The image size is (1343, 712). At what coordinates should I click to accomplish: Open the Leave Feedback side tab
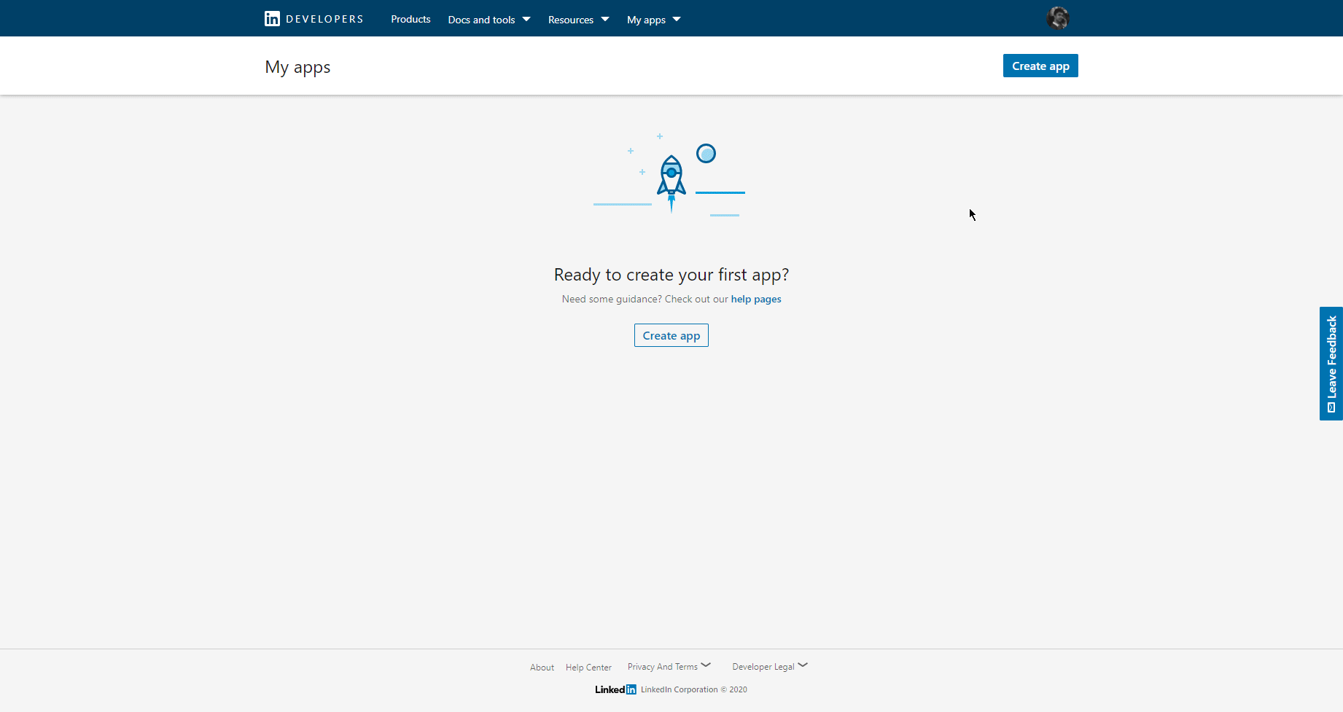[1332, 364]
